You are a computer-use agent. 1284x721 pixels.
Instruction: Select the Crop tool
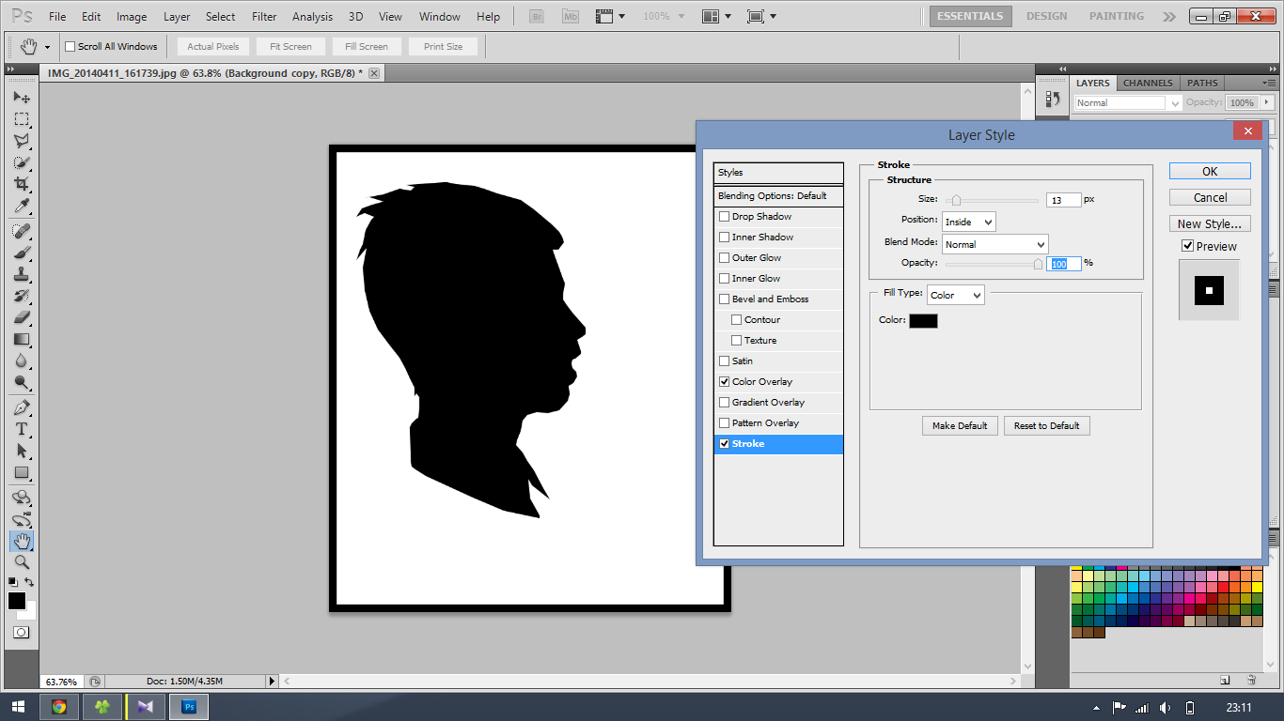(x=22, y=183)
